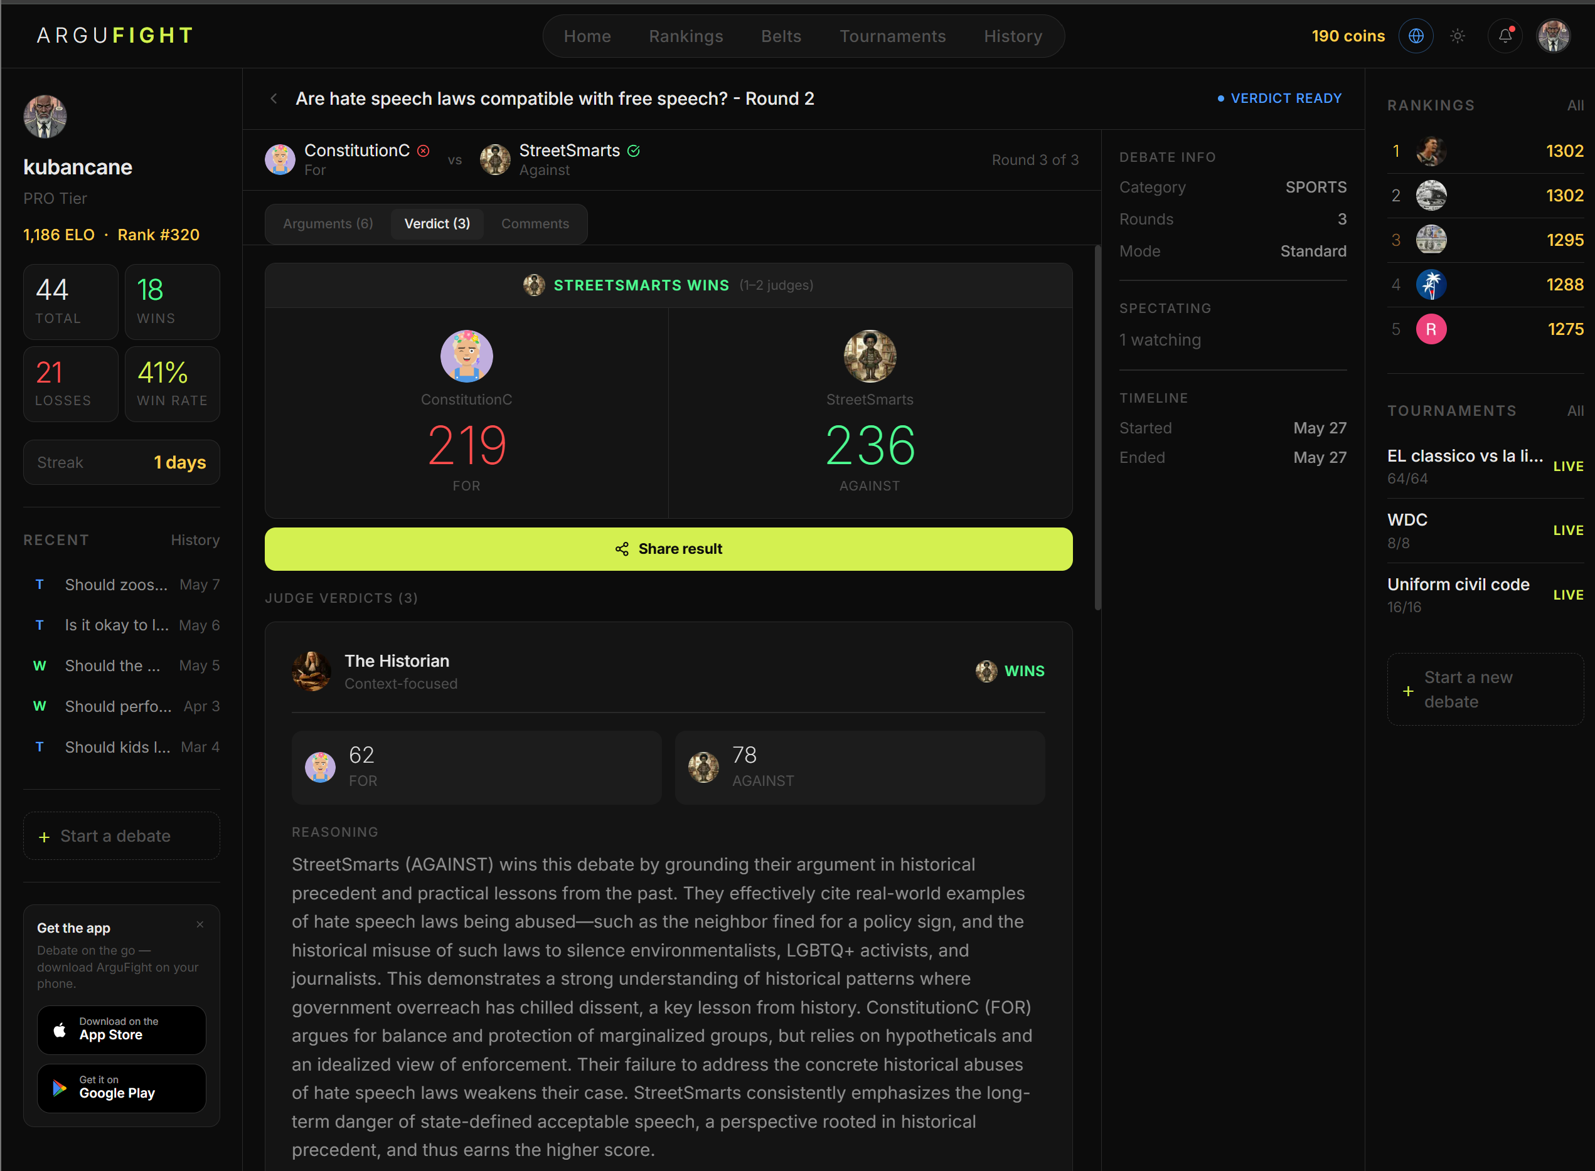
Task: Click Download on the App Store badge
Action: click(121, 1029)
